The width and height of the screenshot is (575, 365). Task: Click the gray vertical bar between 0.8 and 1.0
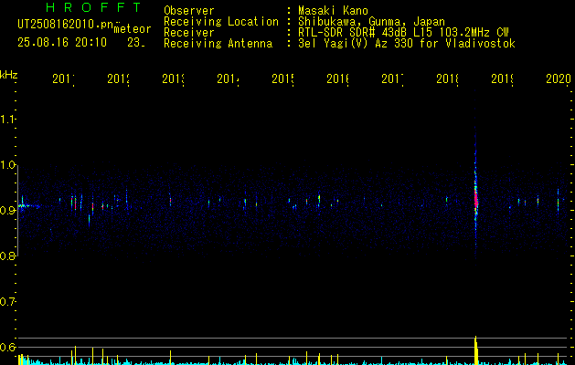tap(17, 211)
